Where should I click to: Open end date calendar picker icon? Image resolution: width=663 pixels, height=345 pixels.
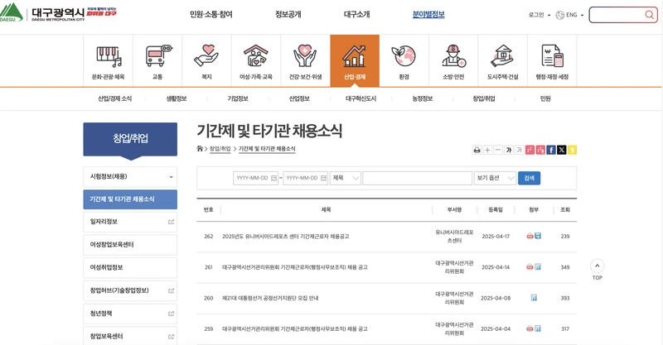tap(323, 178)
